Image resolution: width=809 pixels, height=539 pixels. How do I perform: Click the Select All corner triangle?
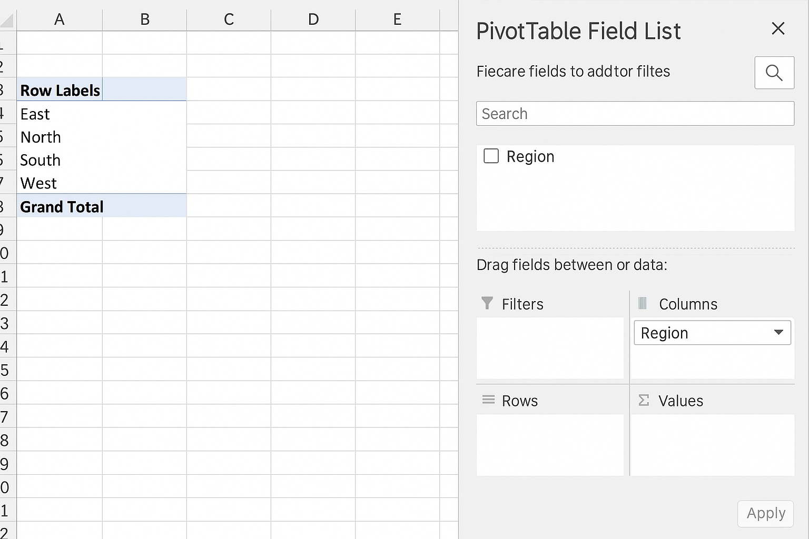click(7, 20)
